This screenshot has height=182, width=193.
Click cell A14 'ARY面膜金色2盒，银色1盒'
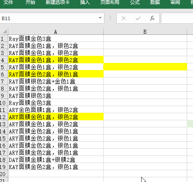pyautogui.click(x=56, y=131)
